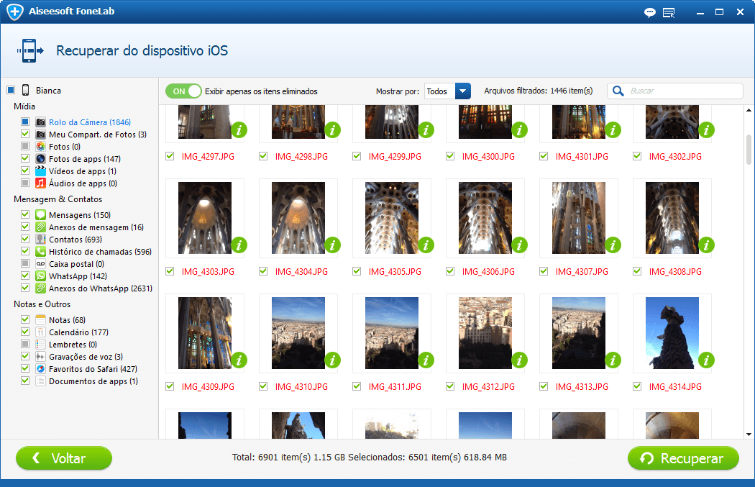Toggle the show only deleted items switch
This screenshot has width=755, height=487.
pos(183,91)
